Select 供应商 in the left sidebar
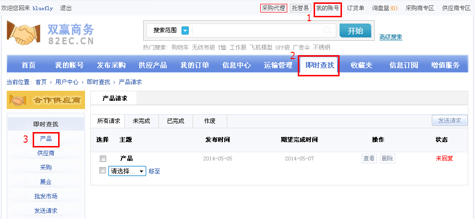This screenshot has width=475, height=219. click(x=46, y=153)
